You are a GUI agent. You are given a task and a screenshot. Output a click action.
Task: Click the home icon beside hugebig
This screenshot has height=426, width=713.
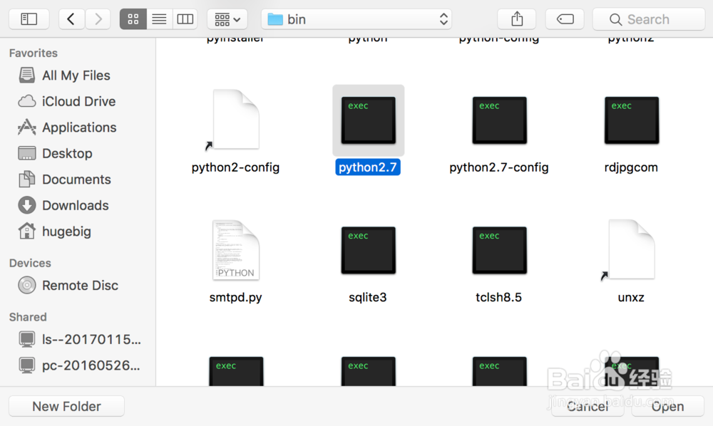(x=27, y=232)
